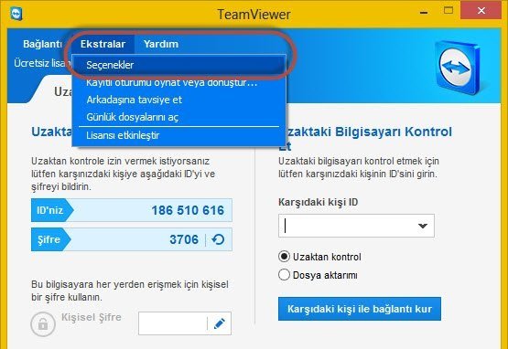The image size is (508, 349).
Task: Open Günlük dosyalarını aç menu entry
Action: [x=178, y=117]
